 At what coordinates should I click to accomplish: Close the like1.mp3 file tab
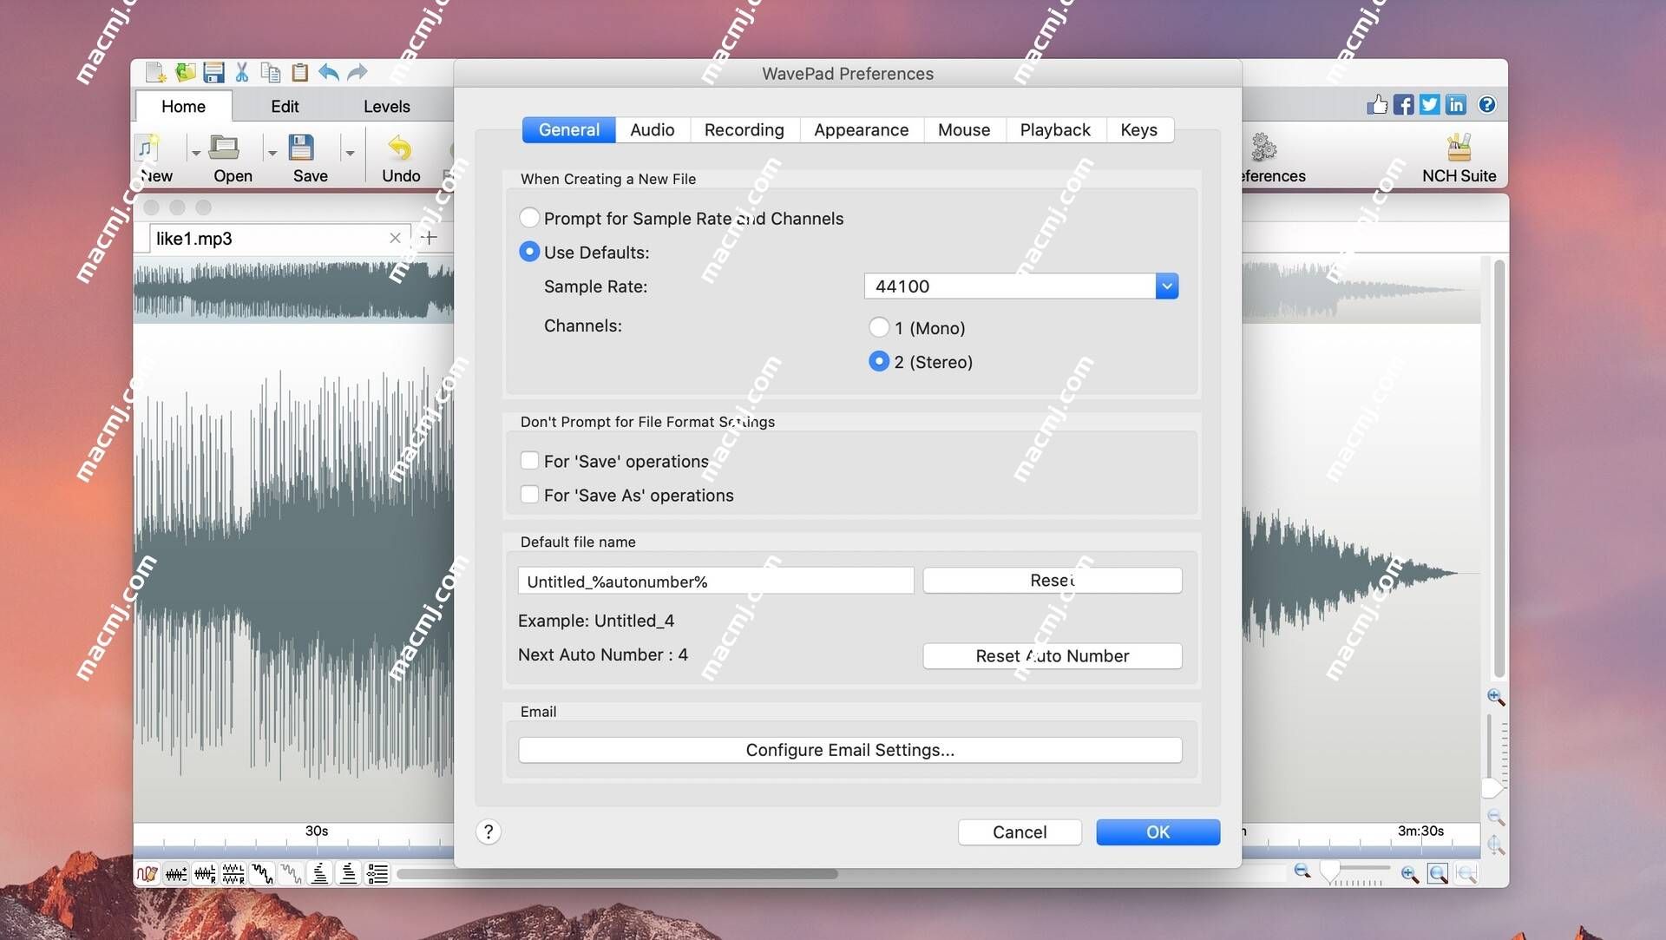tap(395, 238)
